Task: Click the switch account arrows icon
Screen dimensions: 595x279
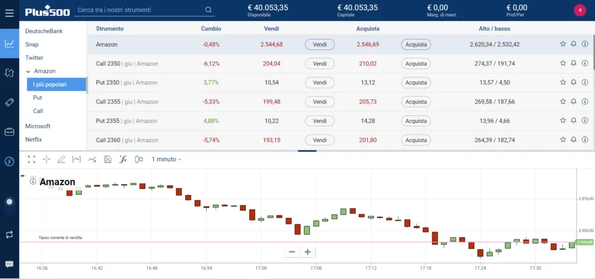Action: point(9,235)
